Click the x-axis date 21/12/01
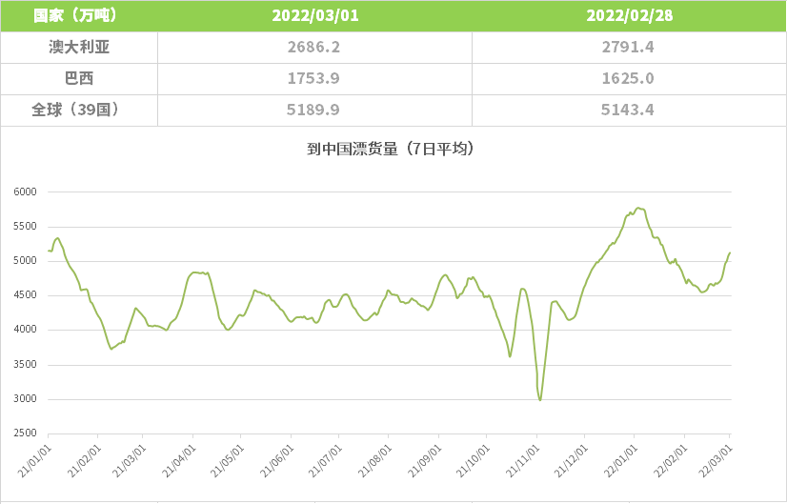This screenshot has height=504, width=787. (x=571, y=461)
